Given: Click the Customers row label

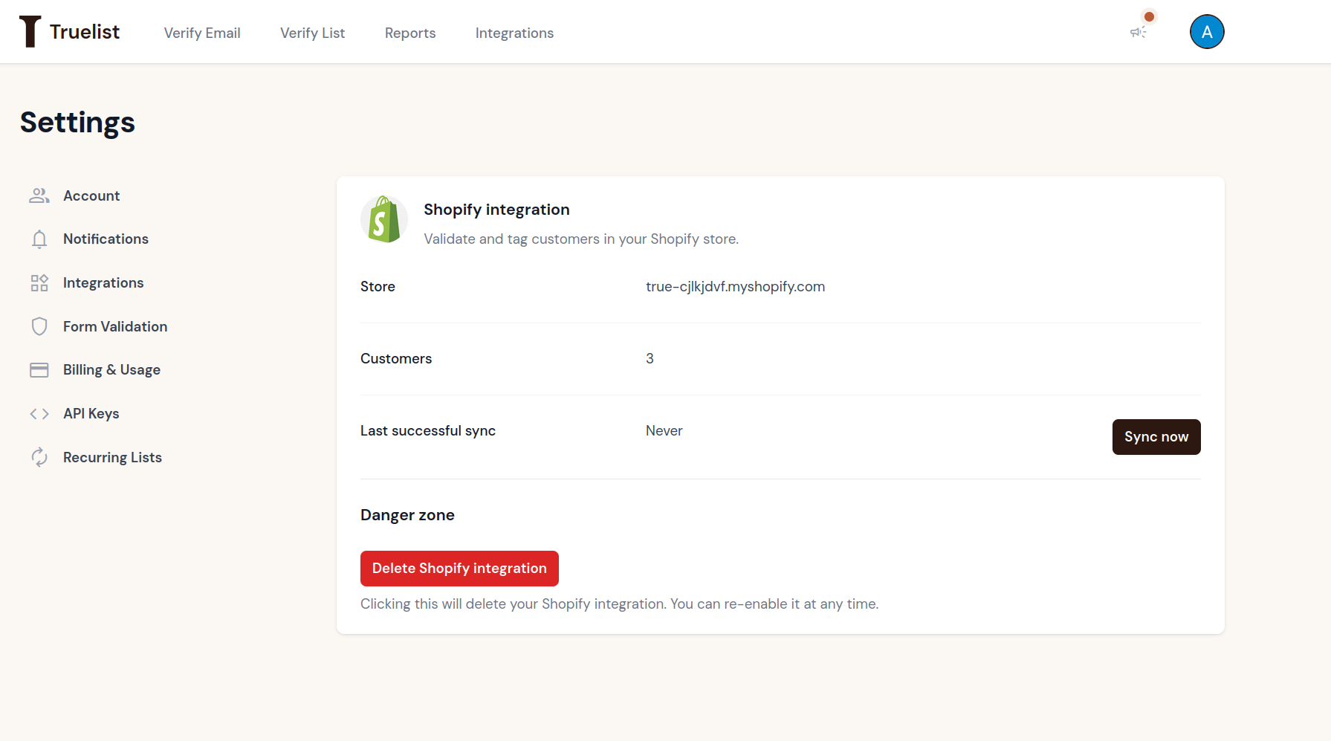Looking at the screenshot, I should 396,358.
